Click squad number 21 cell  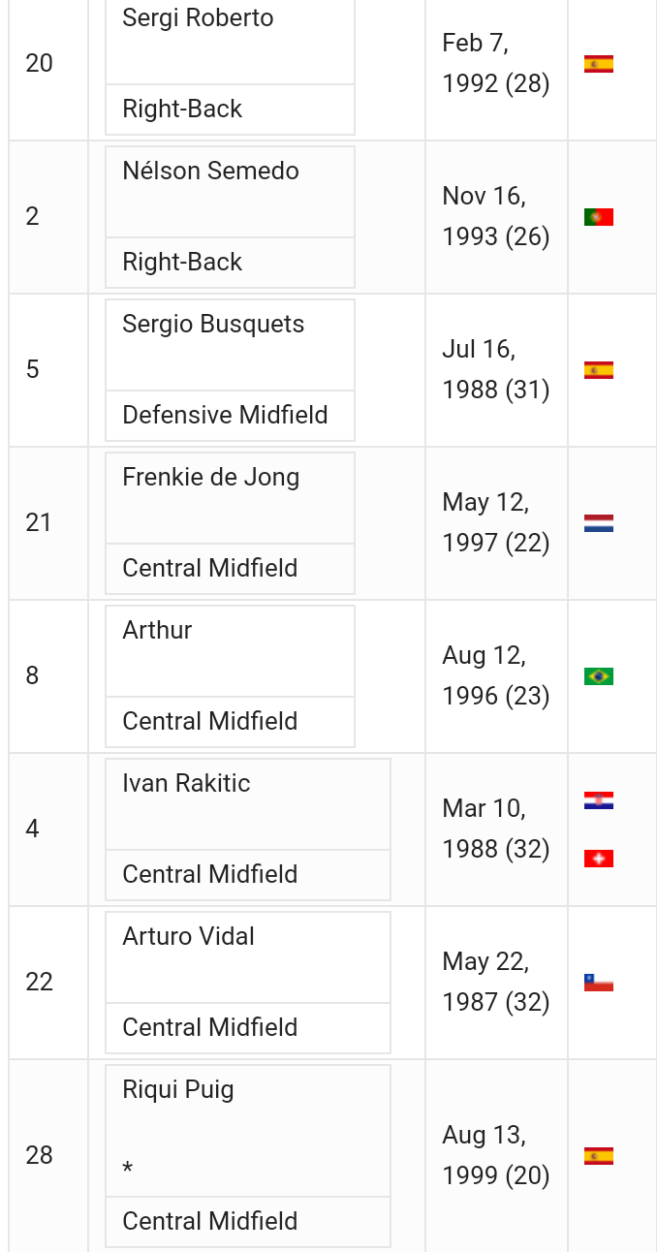[x=39, y=523]
